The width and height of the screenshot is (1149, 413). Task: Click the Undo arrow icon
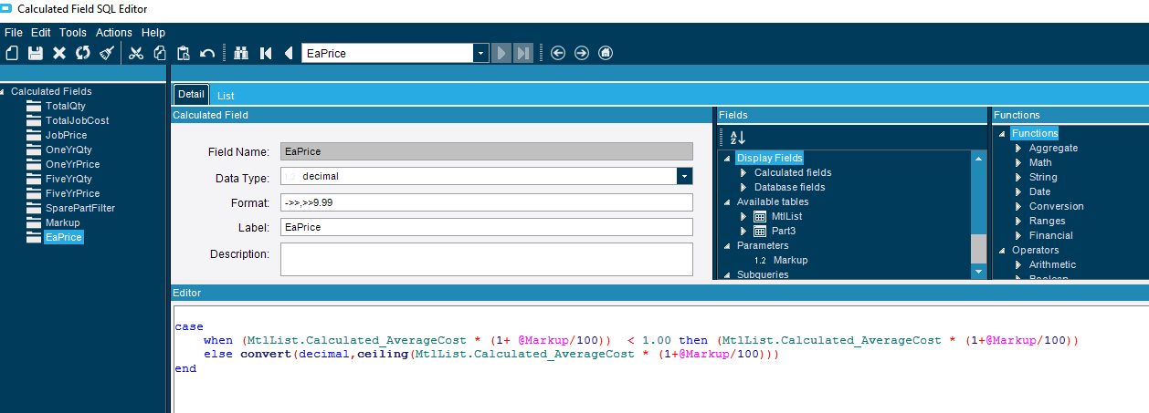pyautogui.click(x=207, y=53)
